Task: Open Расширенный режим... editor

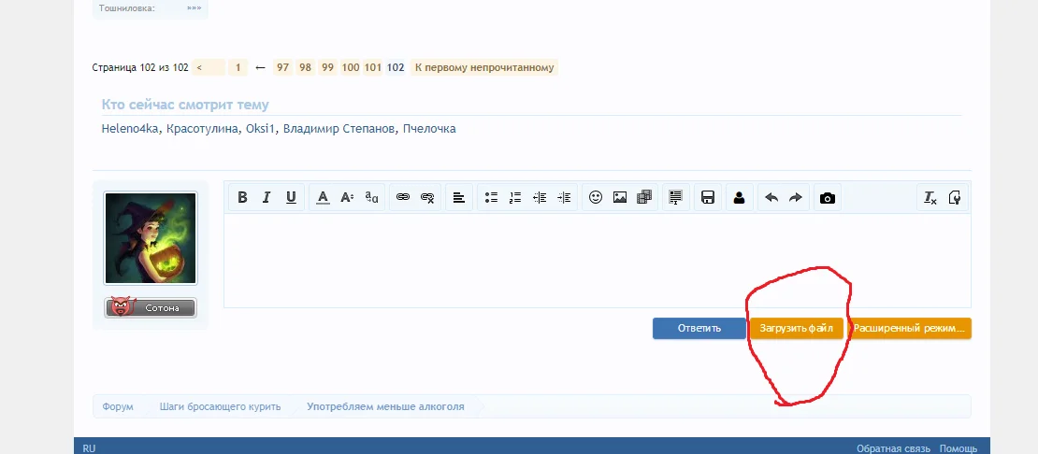Action: (x=909, y=329)
